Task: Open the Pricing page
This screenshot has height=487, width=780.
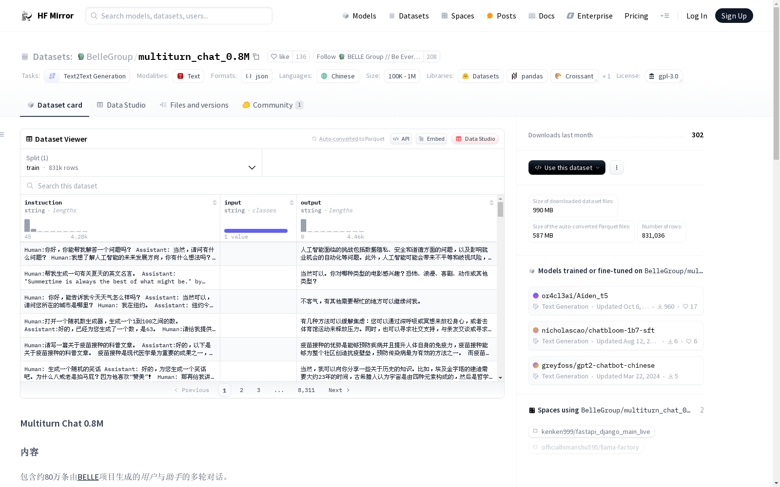Action: pos(636,16)
